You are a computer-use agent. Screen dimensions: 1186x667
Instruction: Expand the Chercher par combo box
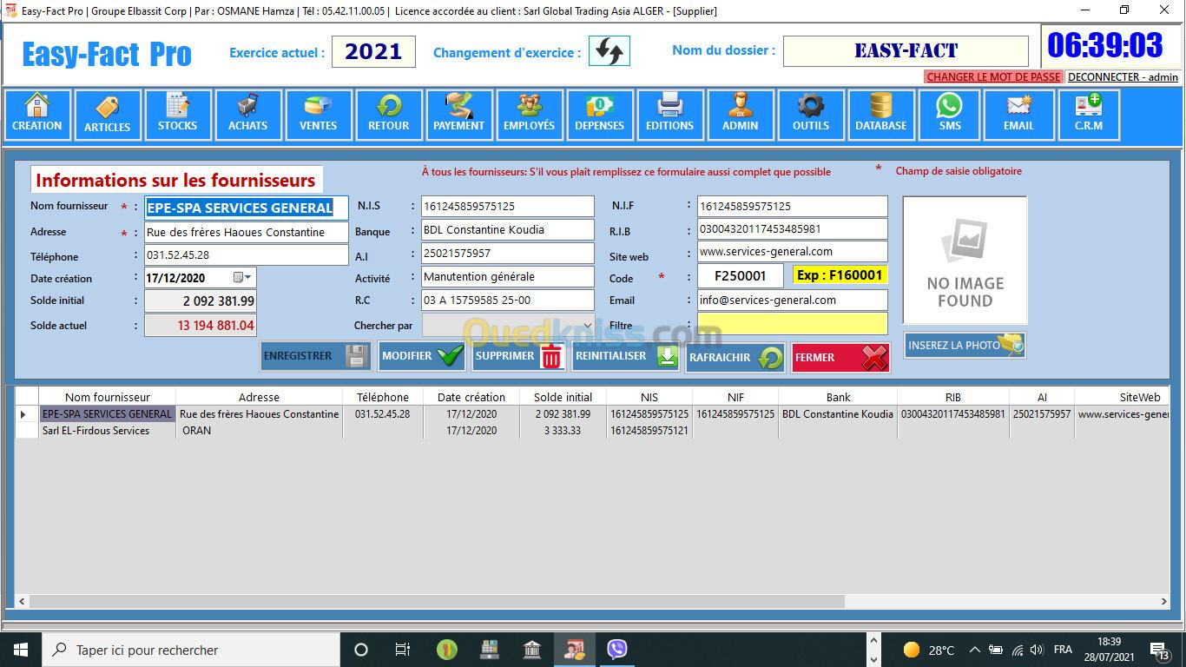point(587,326)
